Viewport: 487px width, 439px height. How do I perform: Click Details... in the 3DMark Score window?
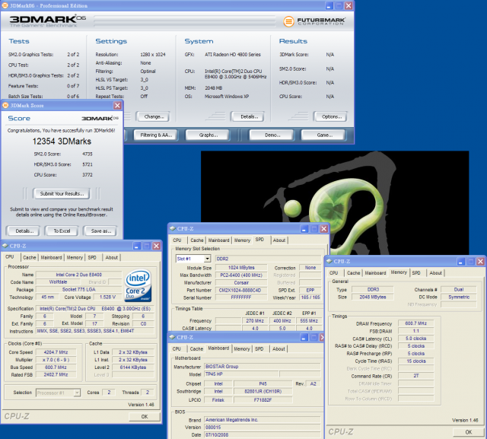coord(24,231)
